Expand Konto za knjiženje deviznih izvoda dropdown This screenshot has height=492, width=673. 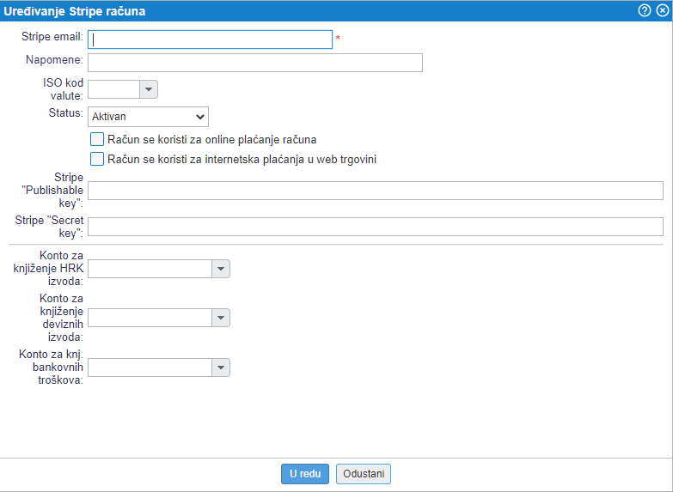221,318
